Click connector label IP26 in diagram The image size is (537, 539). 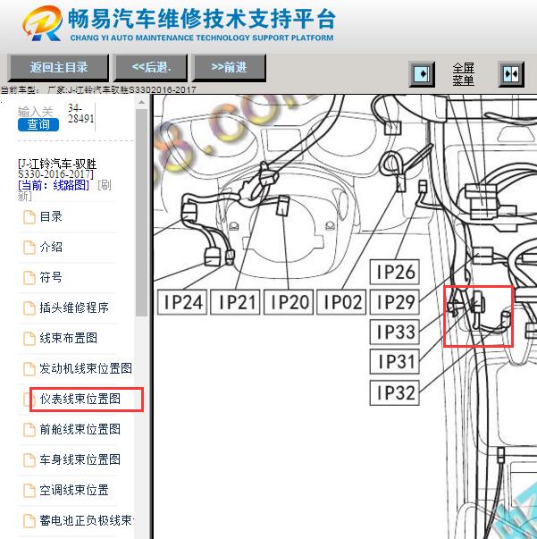(x=394, y=272)
